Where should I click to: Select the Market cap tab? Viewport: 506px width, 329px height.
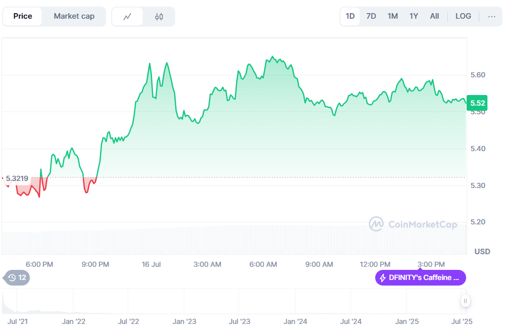coord(74,16)
